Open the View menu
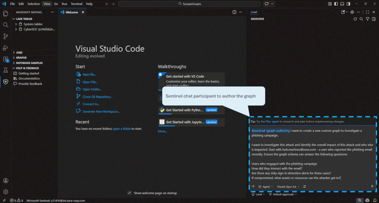This screenshot has height=203, width=379. 47,4
